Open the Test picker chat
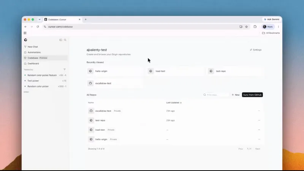 pyautogui.click(x=45, y=81)
